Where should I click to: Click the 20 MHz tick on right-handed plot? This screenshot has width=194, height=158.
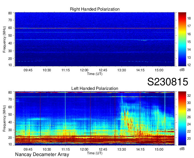click(x=10, y=59)
